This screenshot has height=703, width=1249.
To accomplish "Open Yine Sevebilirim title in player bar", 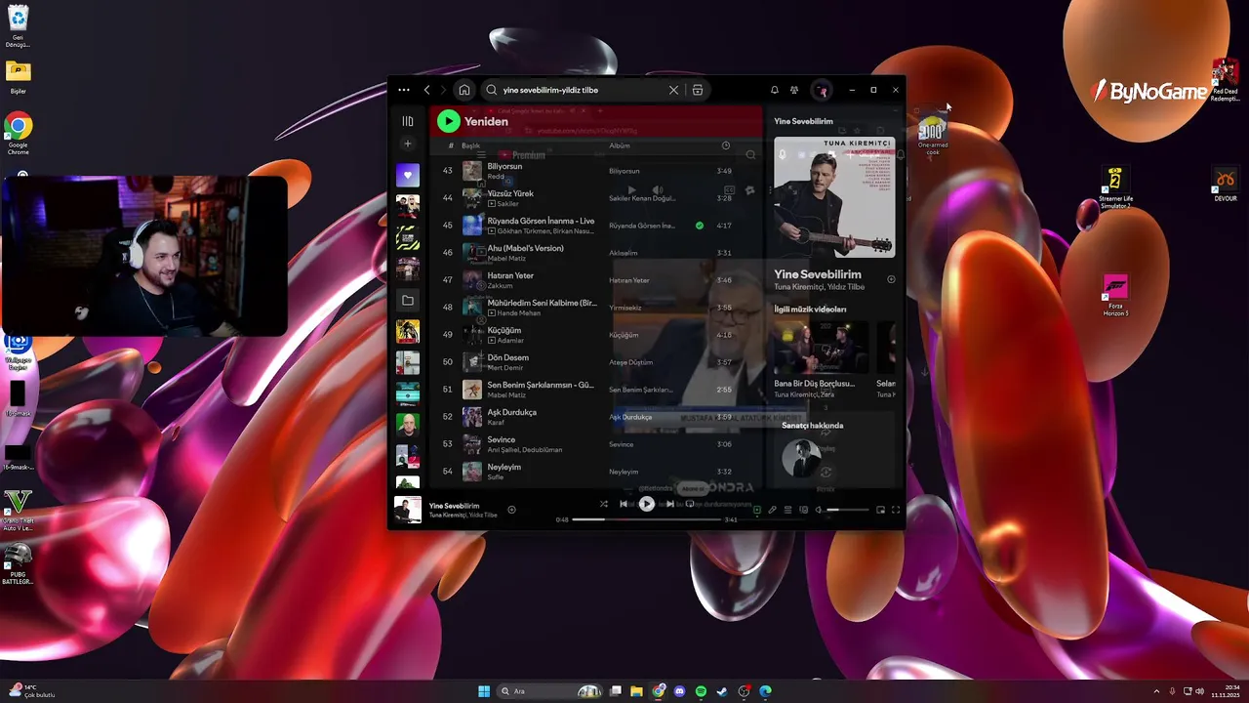I will (x=455, y=506).
